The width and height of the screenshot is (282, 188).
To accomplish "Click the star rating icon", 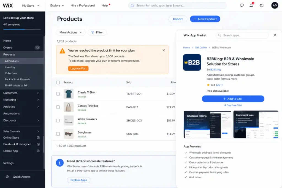I will 208,85.
